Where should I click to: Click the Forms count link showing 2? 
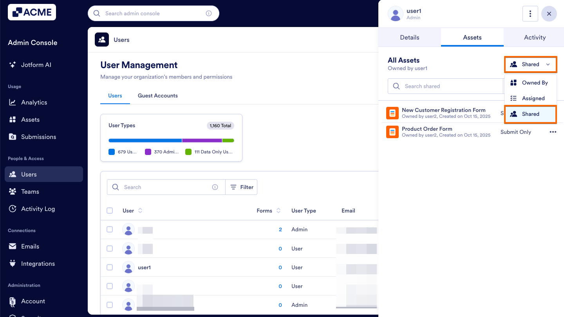(x=280, y=229)
